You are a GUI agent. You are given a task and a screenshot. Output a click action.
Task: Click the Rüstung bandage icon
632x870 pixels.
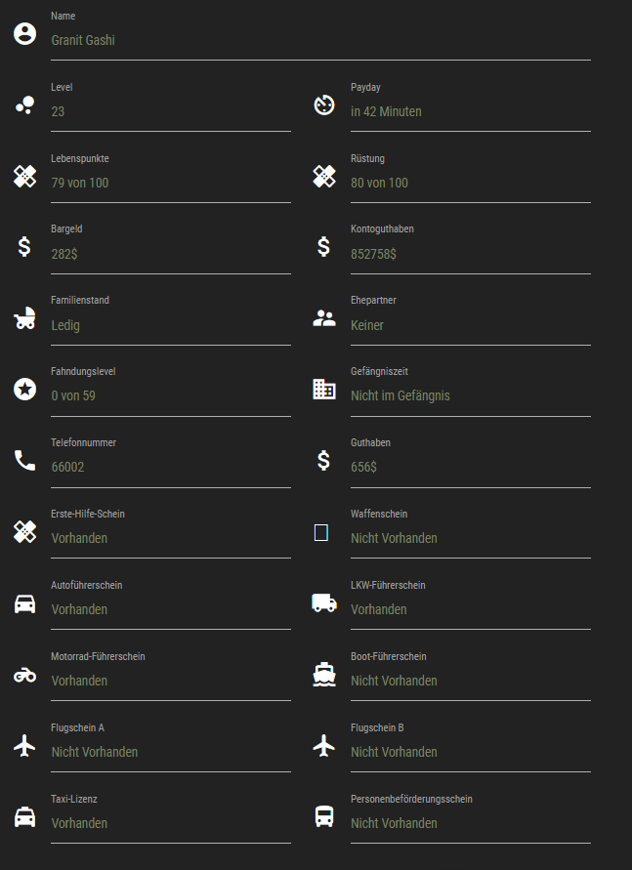[x=324, y=176]
